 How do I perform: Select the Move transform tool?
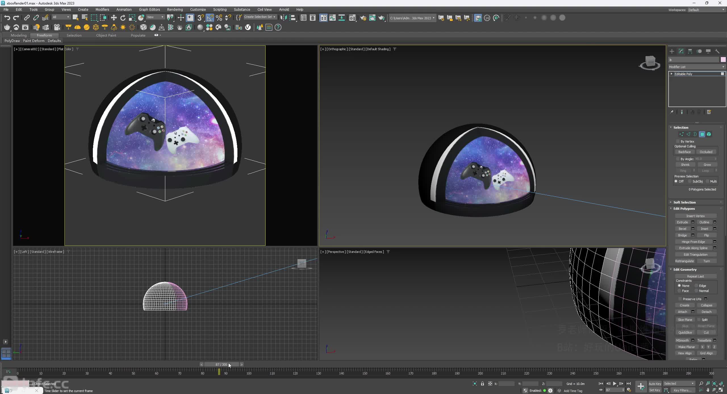click(114, 18)
